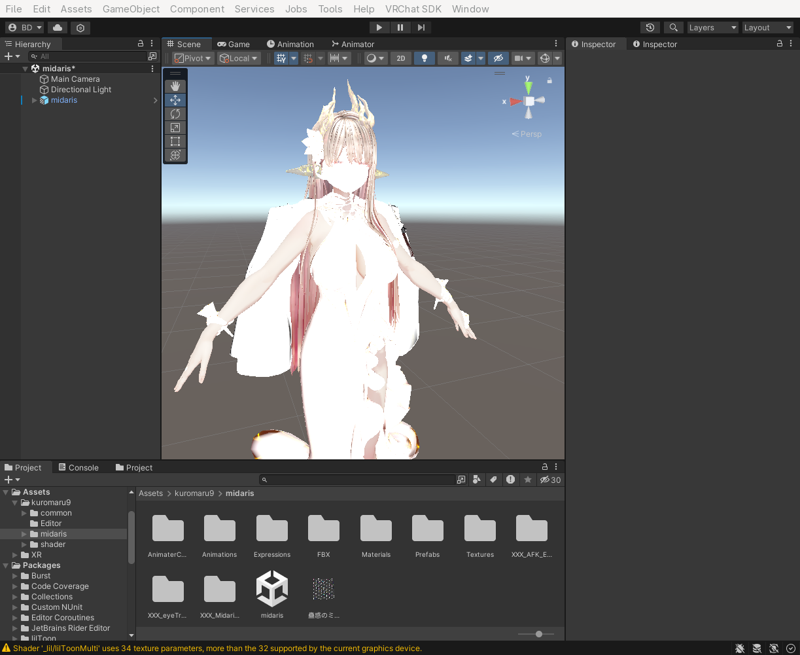Open the Local/Global handle rotation dropdown
The width and height of the screenshot is (800, 655).
coord(239,58)
